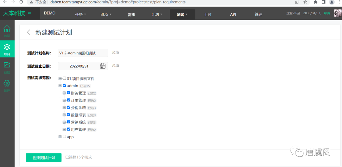Click the share page icon in address bar

click(x=297, y=2)
